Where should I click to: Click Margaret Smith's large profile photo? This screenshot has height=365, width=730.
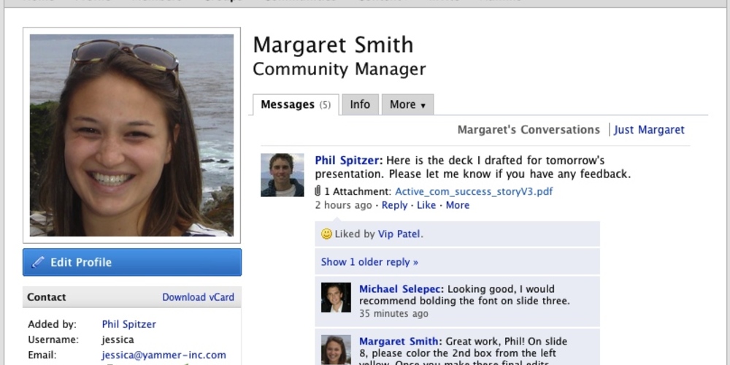click(131, 136)
